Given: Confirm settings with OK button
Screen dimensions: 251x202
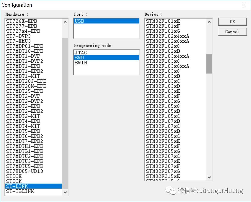Looking at the screenshot, I should pyautogui.click(x=232, y=22).
